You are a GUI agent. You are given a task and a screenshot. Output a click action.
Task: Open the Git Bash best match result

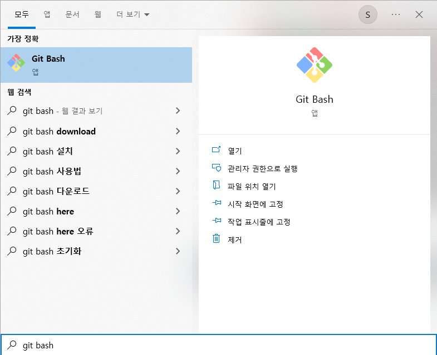(x=96, y=65)
